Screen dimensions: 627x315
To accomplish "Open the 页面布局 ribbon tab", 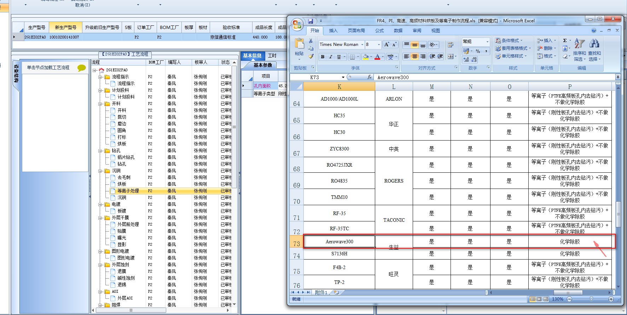I will (356, 31).
